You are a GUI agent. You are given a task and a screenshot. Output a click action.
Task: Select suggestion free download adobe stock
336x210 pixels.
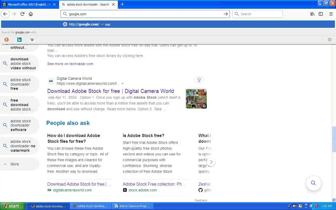coord(20,105)
